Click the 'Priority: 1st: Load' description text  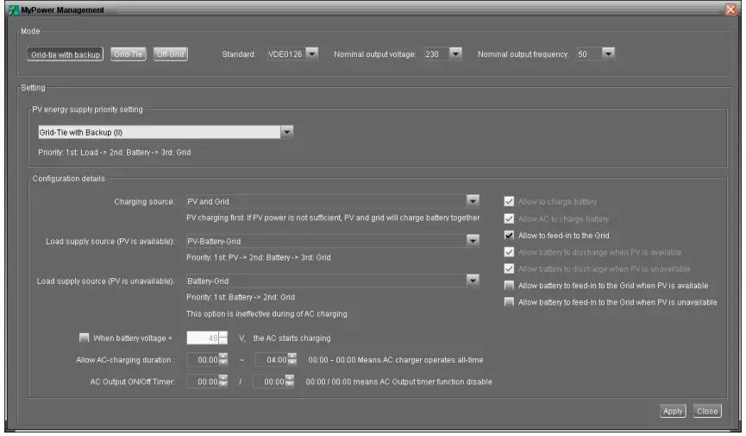115,153
